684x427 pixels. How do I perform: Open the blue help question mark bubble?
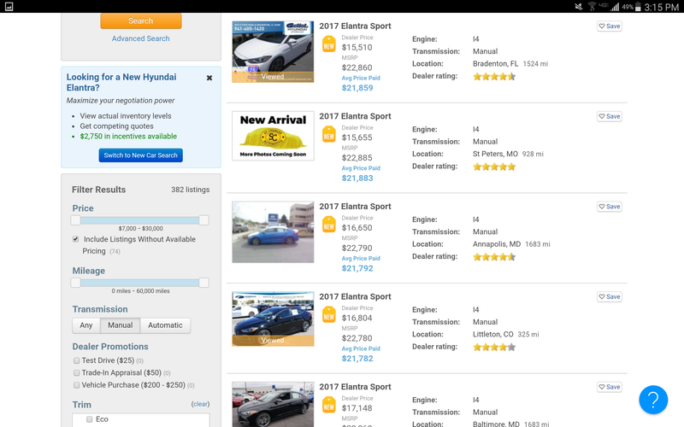point(653,400)
